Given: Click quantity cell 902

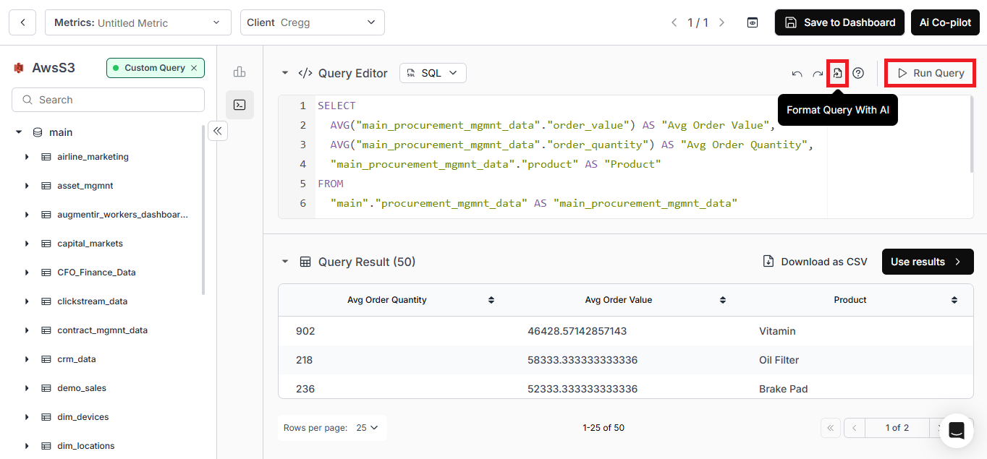Looking at the screenshot, I should pos(305,331).
